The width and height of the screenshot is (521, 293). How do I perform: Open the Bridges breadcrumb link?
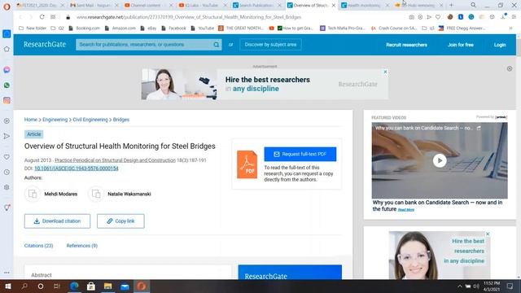pyautogui.click(x=121, y=120)
